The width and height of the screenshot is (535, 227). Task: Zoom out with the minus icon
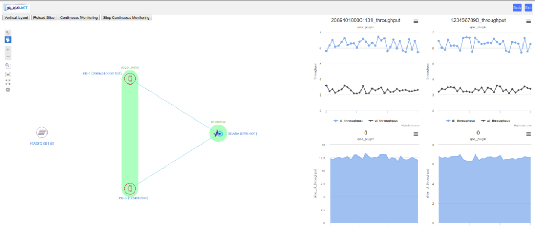click(8, 56)
